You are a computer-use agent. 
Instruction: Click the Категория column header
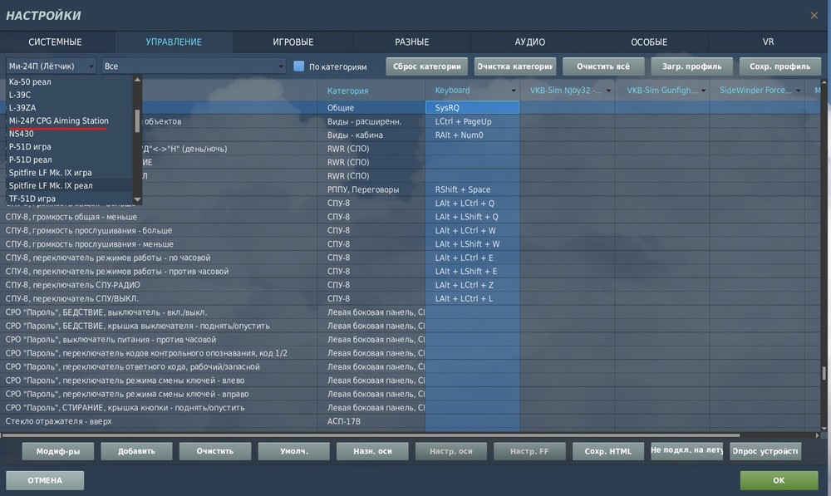(371, 91)
